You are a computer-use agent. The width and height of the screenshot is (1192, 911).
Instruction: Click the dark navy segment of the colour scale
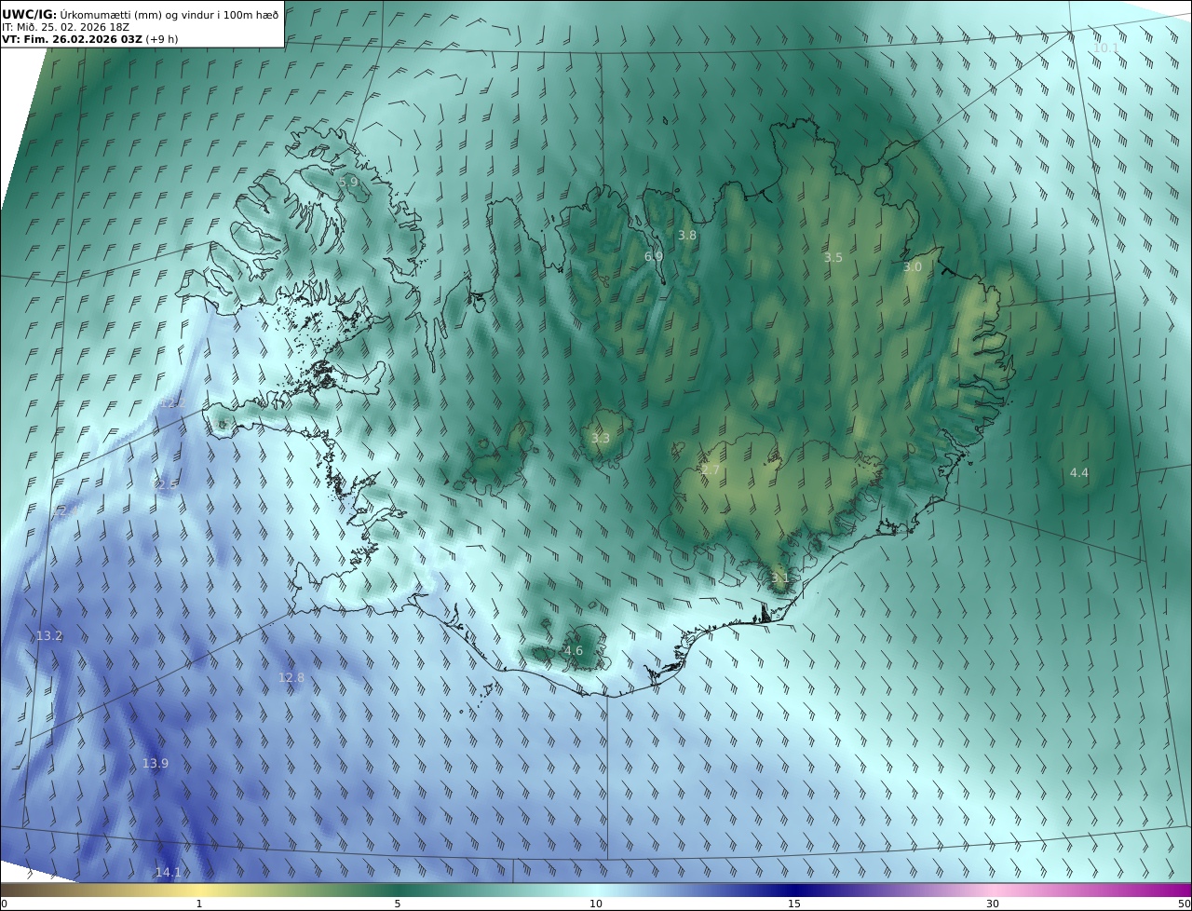click(794, 891)
